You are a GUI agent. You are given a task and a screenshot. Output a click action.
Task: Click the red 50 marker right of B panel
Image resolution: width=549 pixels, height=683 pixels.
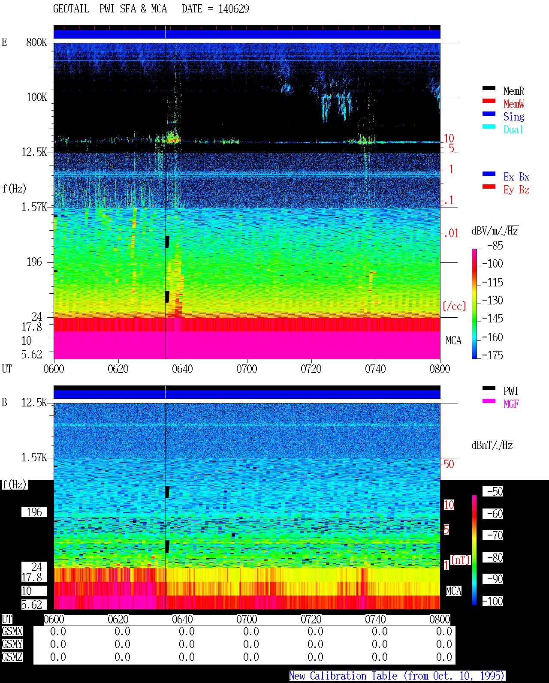click(x=449, y=464)
